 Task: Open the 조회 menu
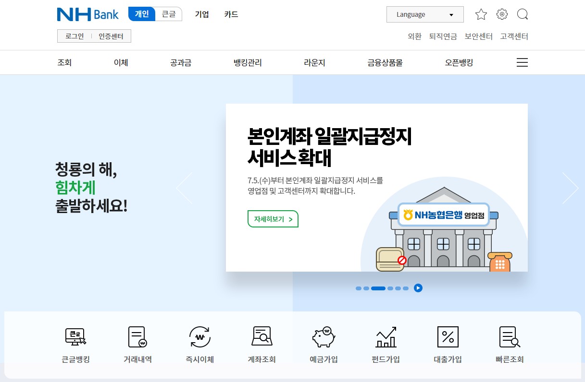click(64, 62)
